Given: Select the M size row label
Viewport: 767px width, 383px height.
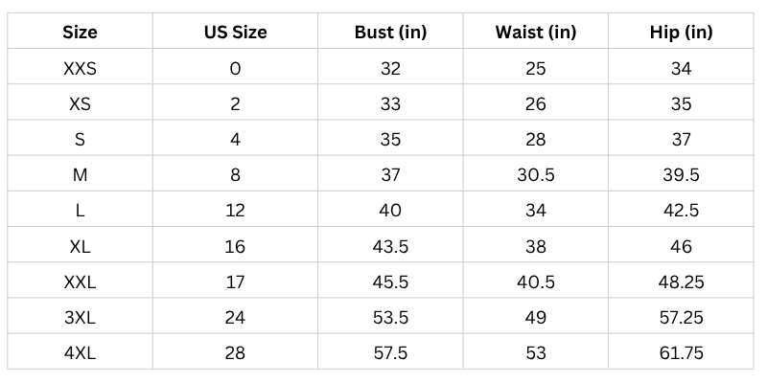Looking at the screenshot, I should 81,175.
